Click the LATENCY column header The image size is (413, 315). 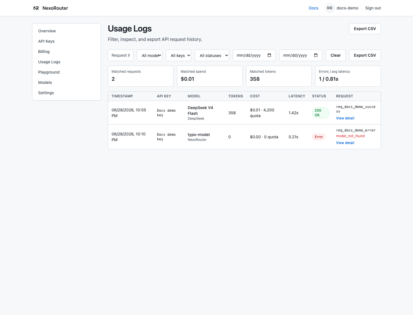297,96
